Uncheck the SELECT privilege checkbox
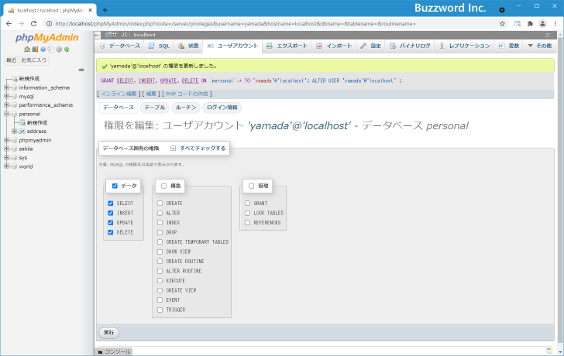This screenshot has height=356, width=564. pos(111,204)
